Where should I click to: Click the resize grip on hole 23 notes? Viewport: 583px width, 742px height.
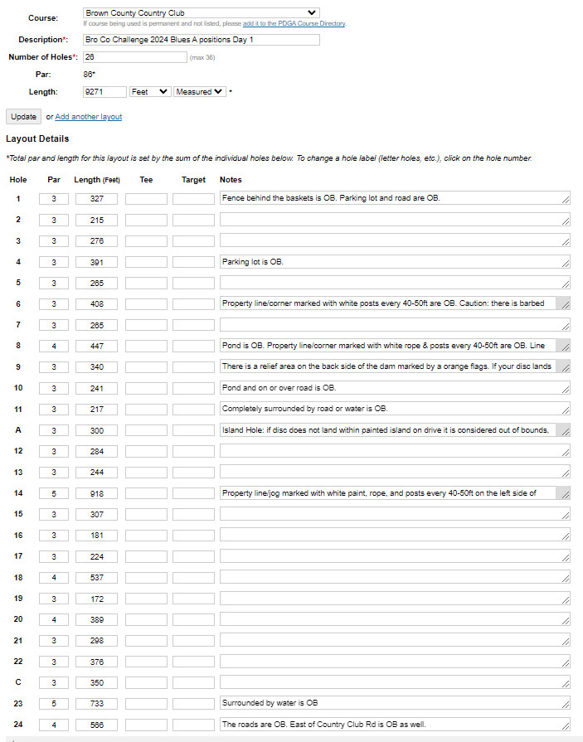(x=565, y=705)
